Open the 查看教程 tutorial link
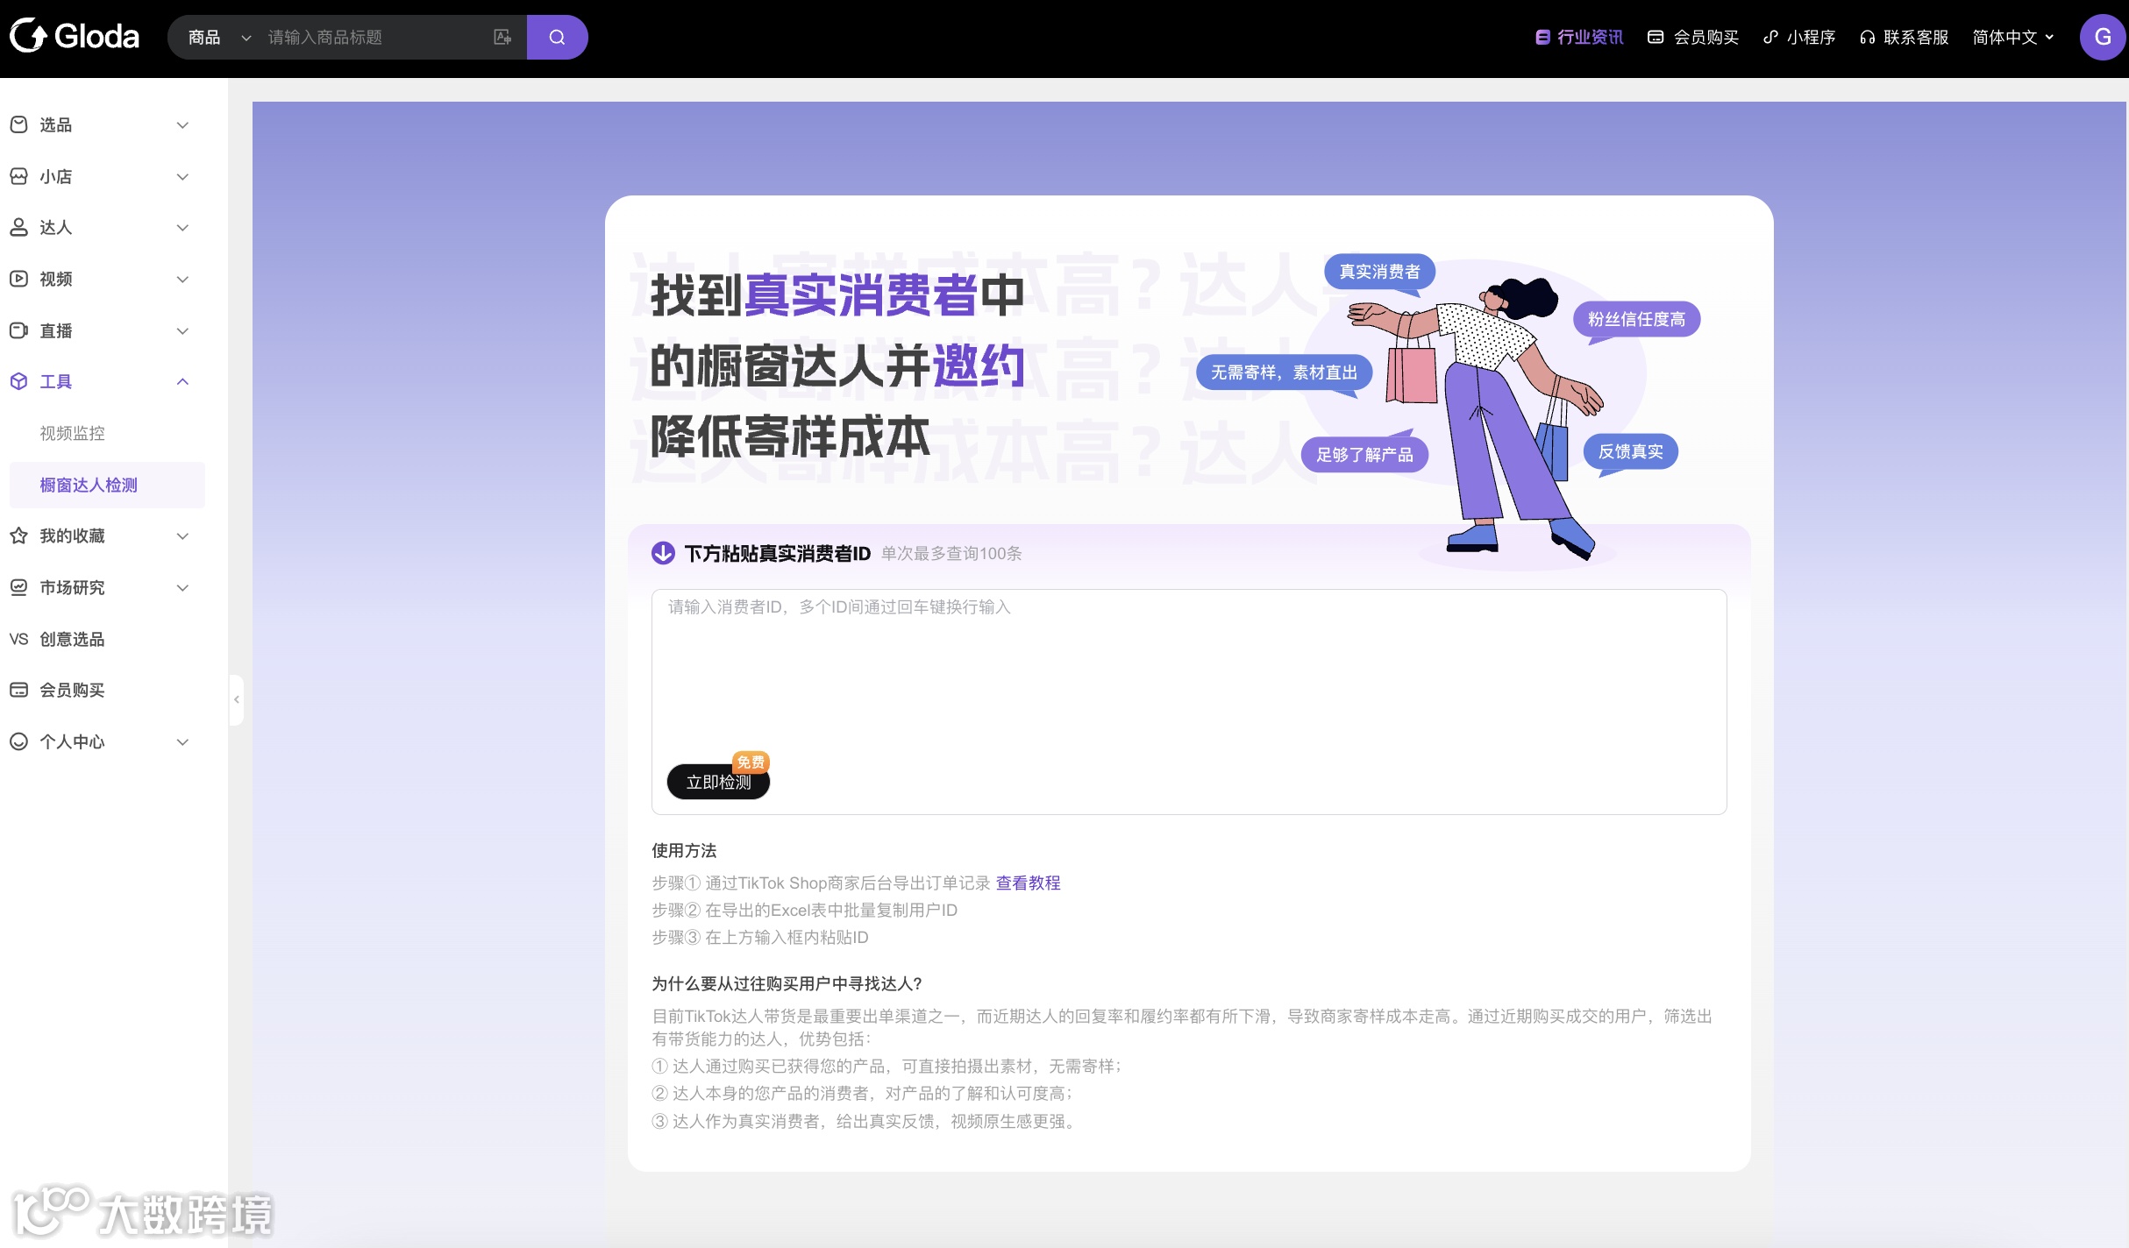 click(x=1028, y=883)
